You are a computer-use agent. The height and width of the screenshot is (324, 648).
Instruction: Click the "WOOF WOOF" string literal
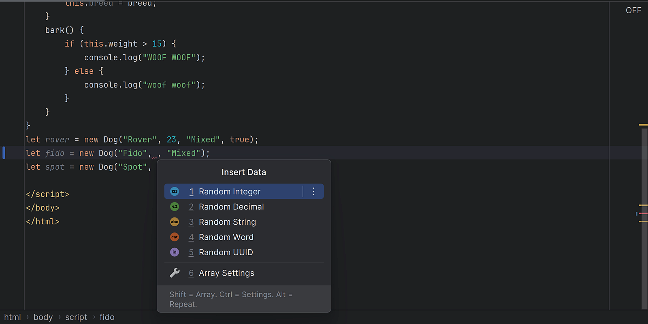pyautogui.click(x=169, y=58)
